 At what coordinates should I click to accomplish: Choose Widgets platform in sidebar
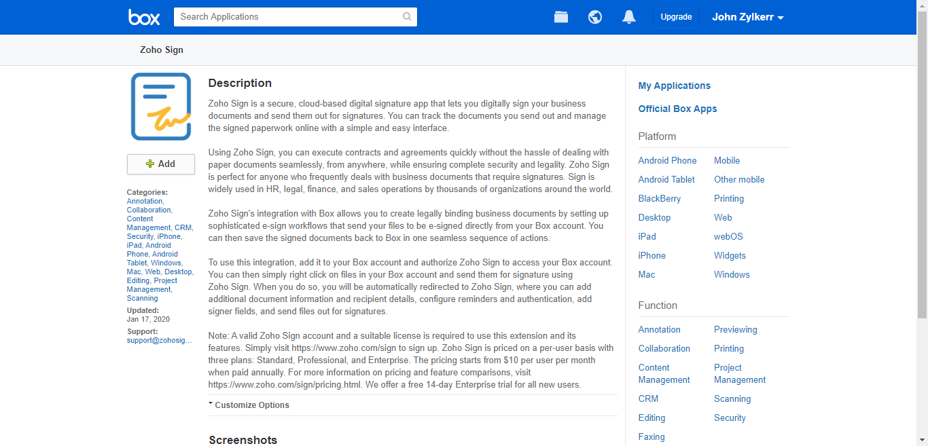(730, 255)
